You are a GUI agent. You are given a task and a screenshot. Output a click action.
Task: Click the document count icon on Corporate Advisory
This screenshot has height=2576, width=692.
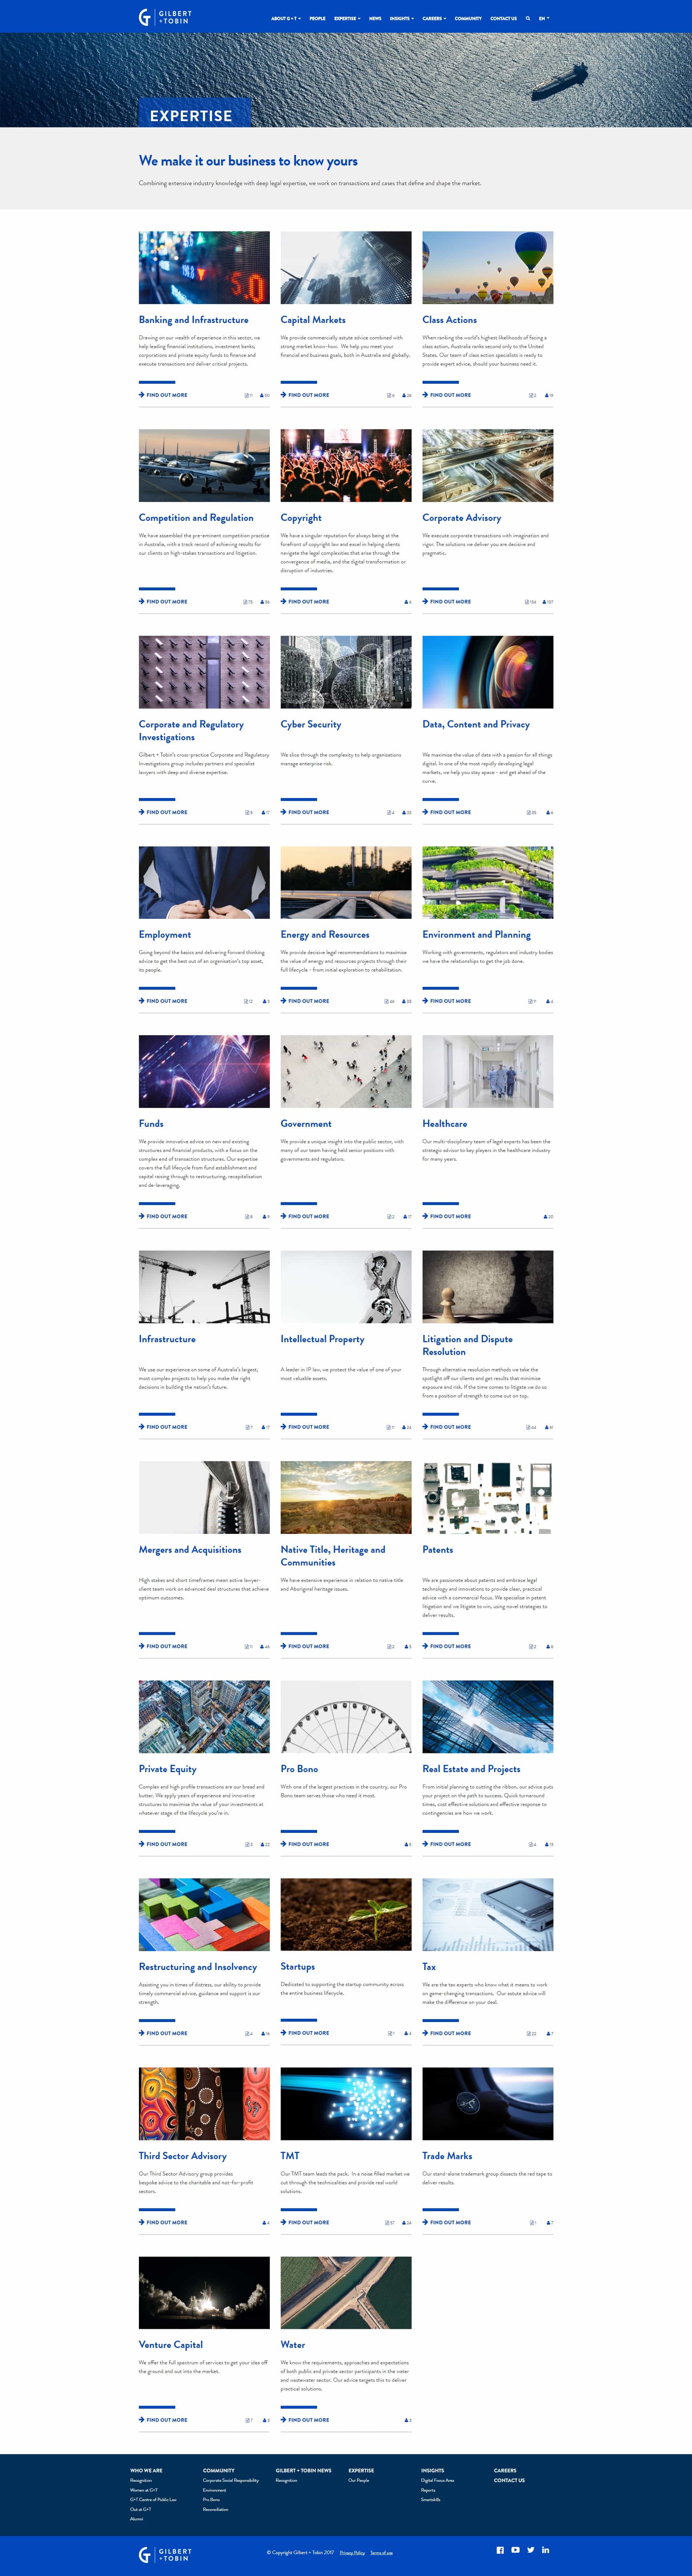[x=527, y=602]
